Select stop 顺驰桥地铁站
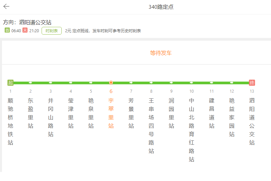Image resolution: width=271 pixels, height=181 pixels. pos(10,122)
